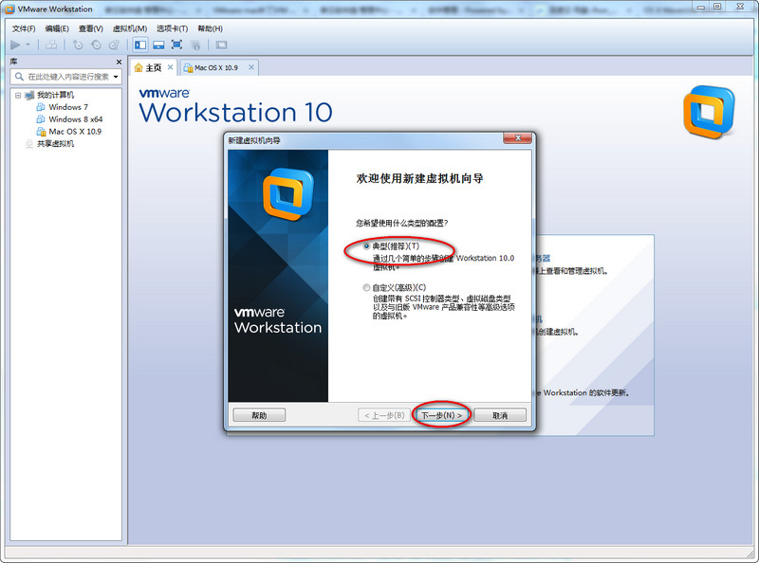The image size is (759, 563).
Task: Close the Mac OS X 10.9 tab
Action: [251, 67]
